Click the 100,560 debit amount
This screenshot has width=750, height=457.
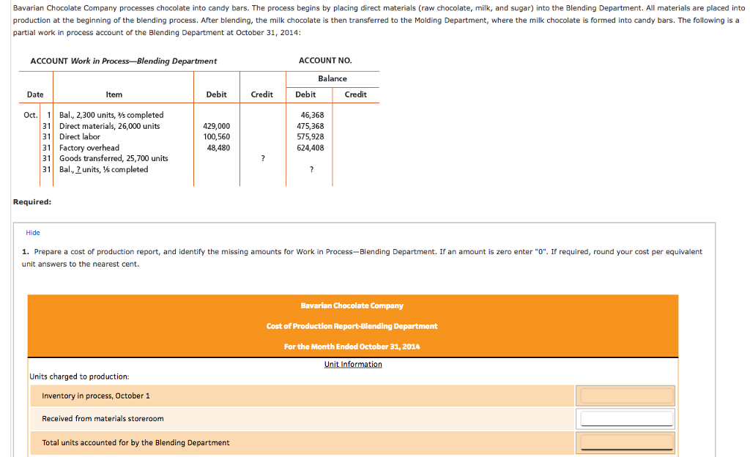click(x=216, y=137)
